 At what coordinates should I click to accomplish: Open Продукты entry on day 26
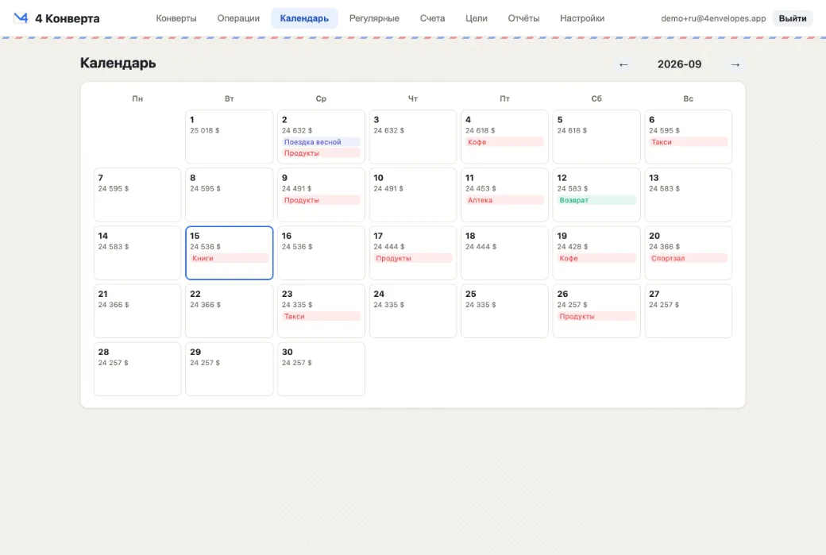[x=596, y=316]
